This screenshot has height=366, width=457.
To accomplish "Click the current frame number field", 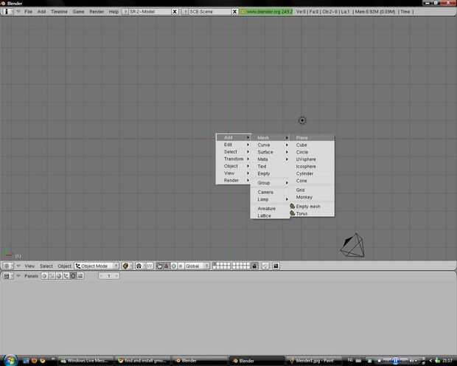I will tap(108, 276).
